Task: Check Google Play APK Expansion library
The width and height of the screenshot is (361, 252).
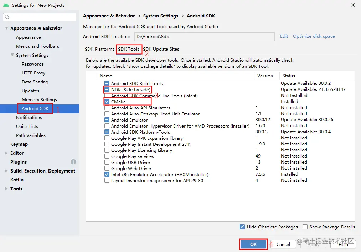Action: click(107, 138)
